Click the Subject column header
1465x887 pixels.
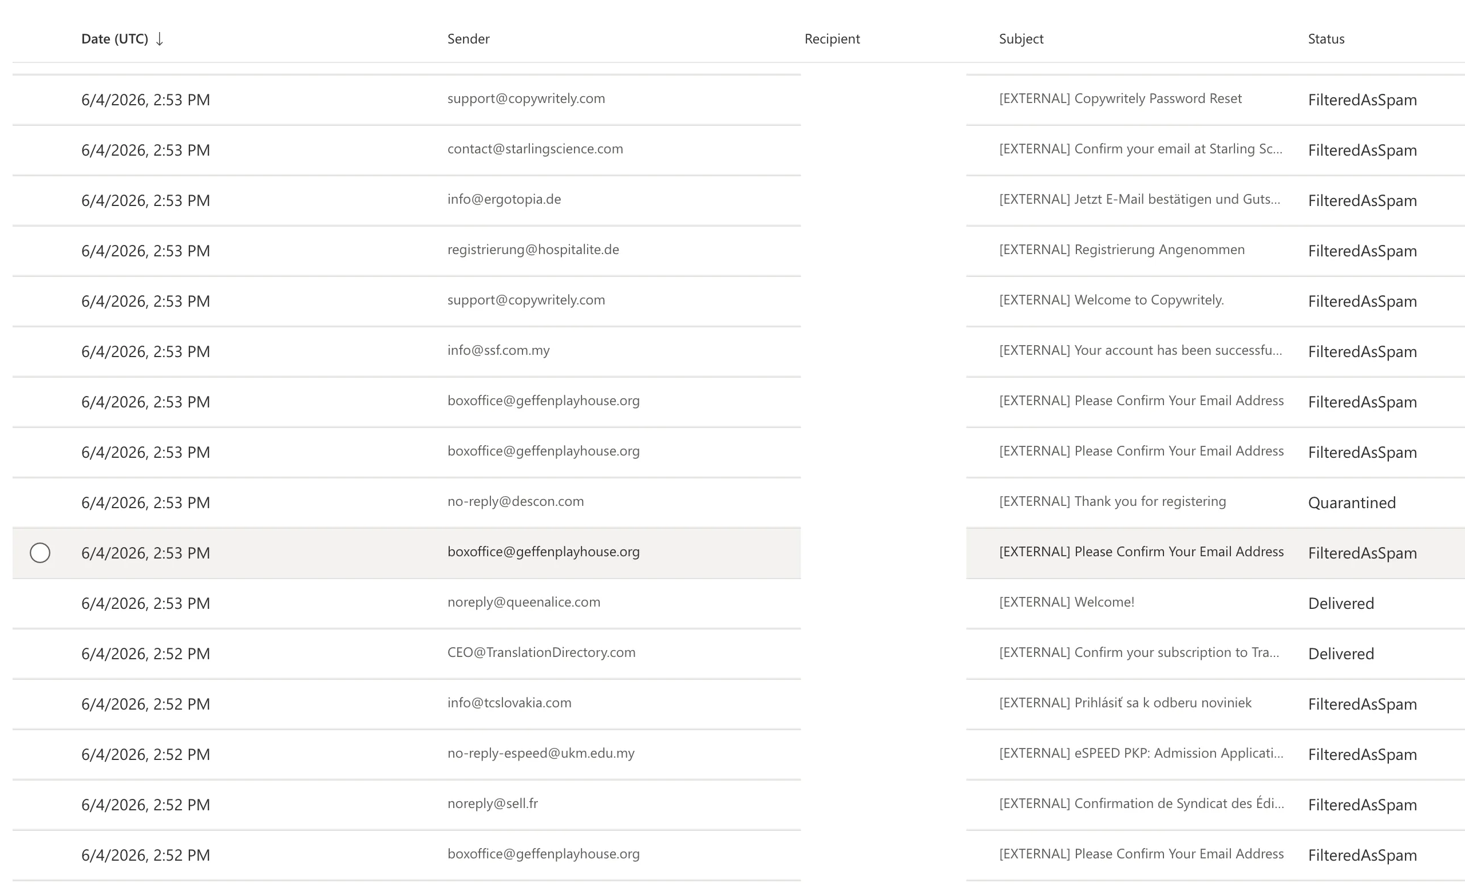tap(1021, 39)
